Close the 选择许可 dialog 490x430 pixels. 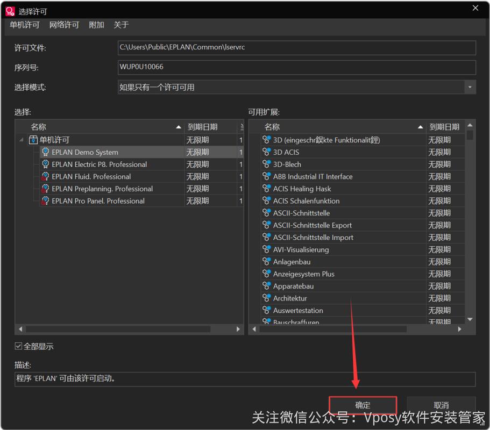[x=475, y=8]
